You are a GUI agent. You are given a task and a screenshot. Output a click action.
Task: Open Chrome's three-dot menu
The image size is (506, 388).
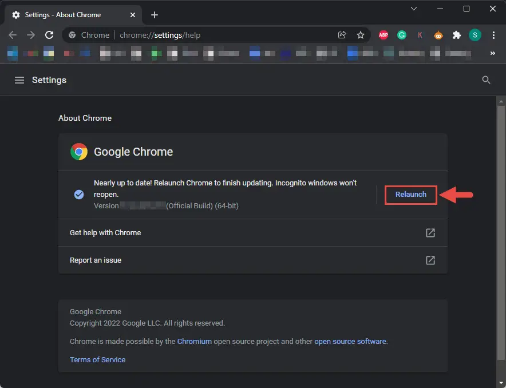pyautogui.click(x=493, y=35)
